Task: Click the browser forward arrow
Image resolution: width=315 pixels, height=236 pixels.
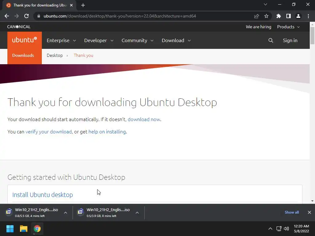Action: click(17, 16)
